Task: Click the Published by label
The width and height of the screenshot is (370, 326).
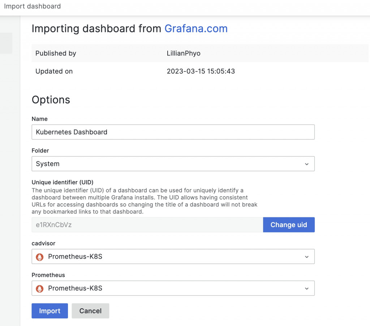Action: 56,53
